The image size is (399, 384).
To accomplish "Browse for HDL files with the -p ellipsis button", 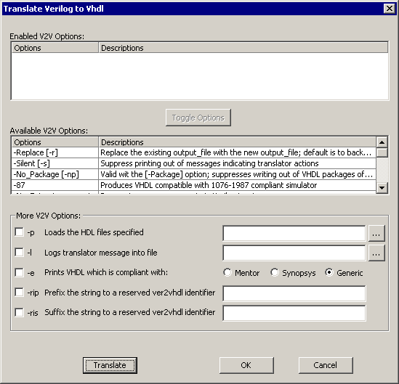I will click(x=376, y=233).
